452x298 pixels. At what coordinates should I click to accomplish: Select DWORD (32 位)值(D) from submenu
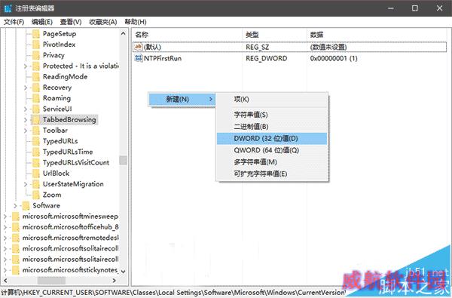pyautogui.click(x=272, y=139)
